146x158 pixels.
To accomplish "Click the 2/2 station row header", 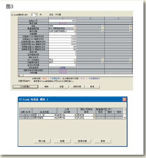I will [26, 118].
